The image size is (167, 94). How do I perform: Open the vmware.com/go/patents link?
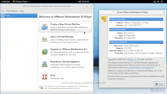[140, 68]
